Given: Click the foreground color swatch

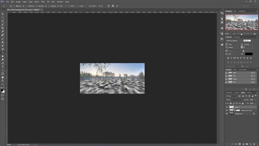Looking at the screenshot, I should (x=2, y=90).
